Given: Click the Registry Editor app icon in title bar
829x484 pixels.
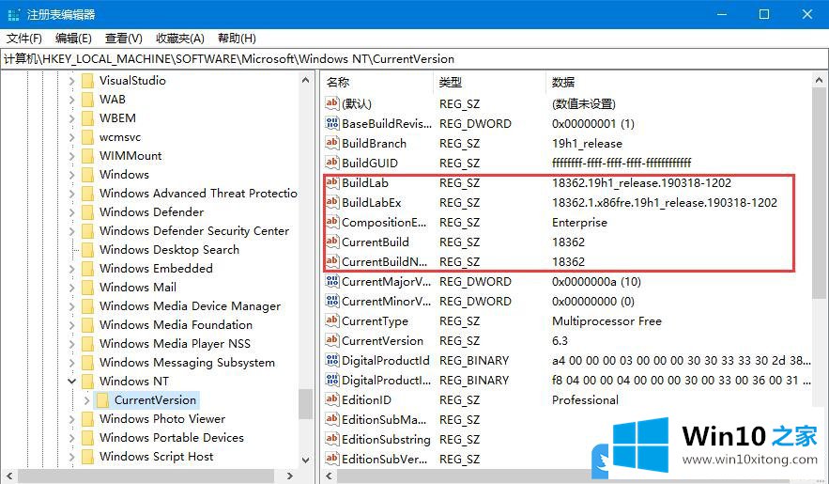Looking at the screenshot, I should point(14,14).
